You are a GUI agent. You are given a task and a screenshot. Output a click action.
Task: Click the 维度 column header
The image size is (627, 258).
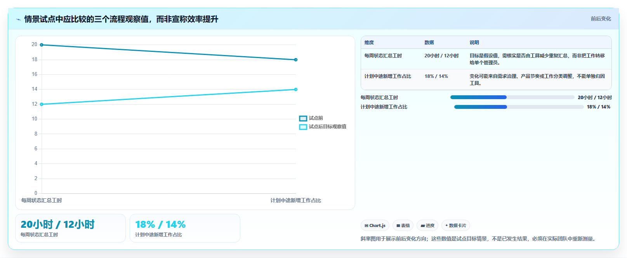tap(369, 43)
